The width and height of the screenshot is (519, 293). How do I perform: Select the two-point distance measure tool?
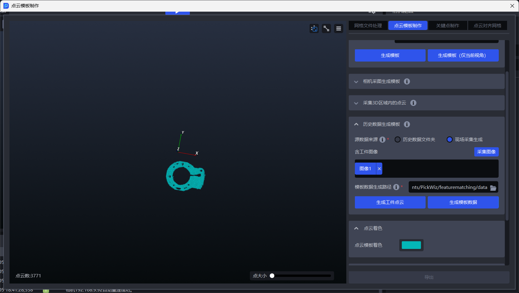click(326, 28)
